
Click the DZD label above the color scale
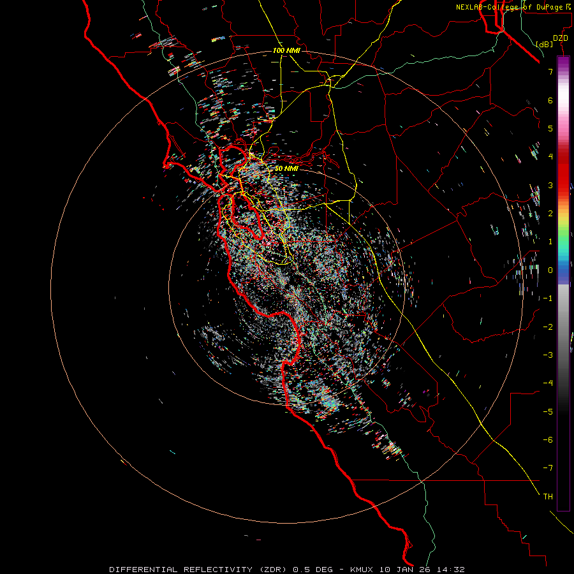[x=561, y=38]
